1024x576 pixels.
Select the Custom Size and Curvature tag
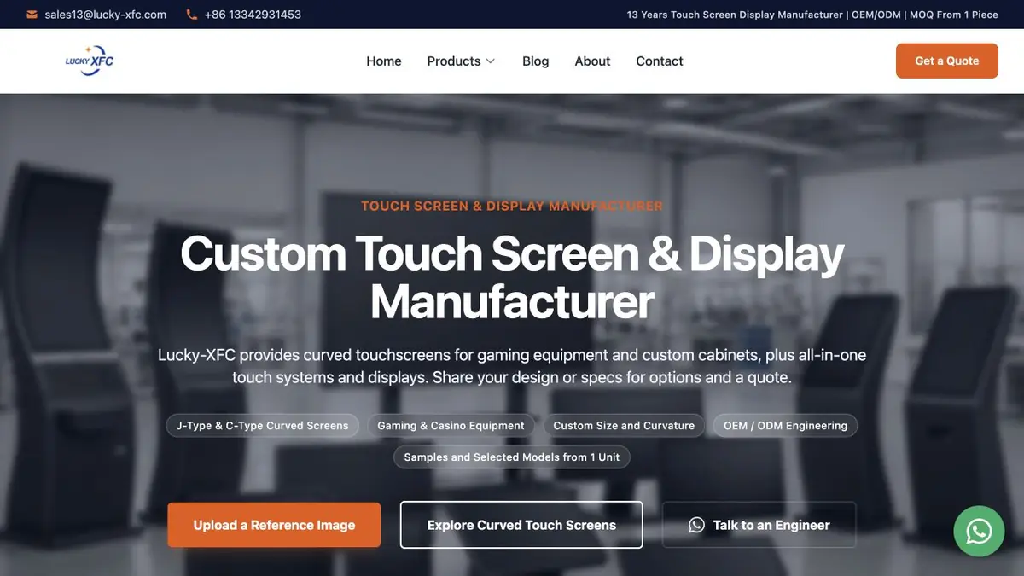[x=624, y=425]
